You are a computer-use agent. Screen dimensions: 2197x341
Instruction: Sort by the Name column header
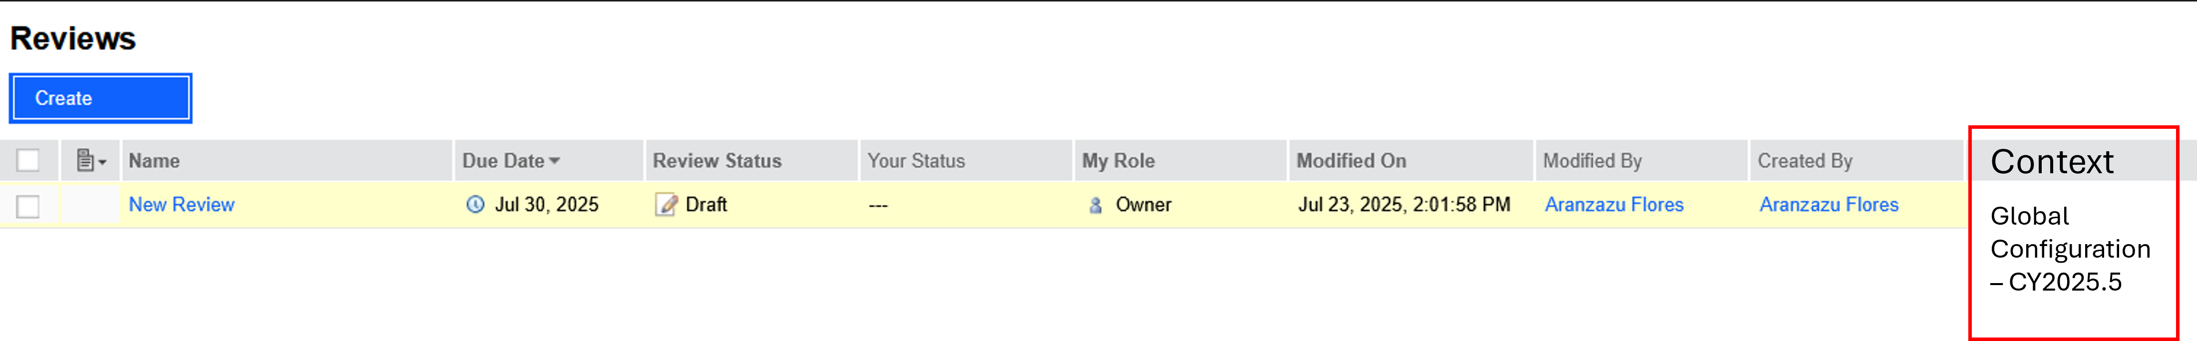[154, 161]
